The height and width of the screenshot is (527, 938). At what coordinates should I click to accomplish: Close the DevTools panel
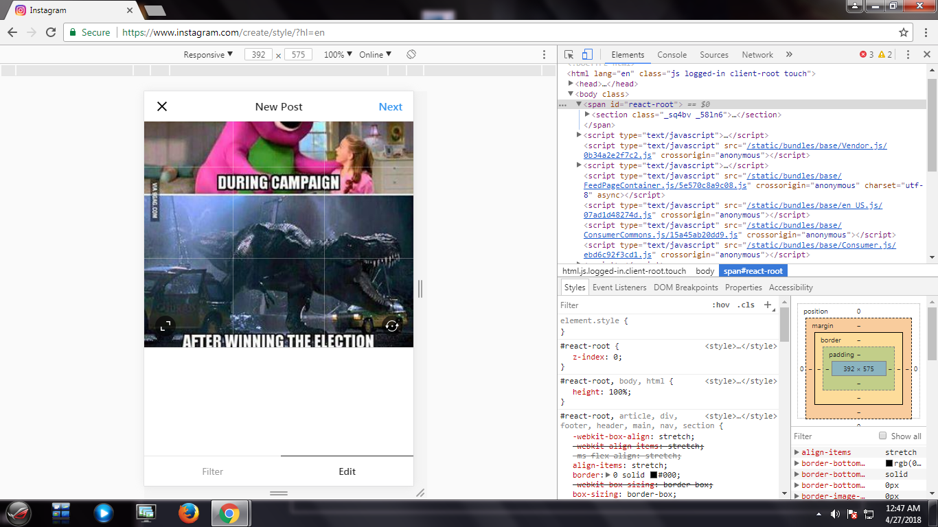(926, 55)
